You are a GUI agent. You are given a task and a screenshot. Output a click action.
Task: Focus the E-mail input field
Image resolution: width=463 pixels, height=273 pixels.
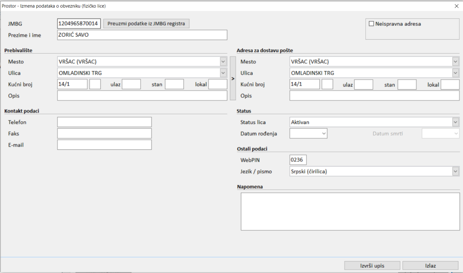[104, 145]
